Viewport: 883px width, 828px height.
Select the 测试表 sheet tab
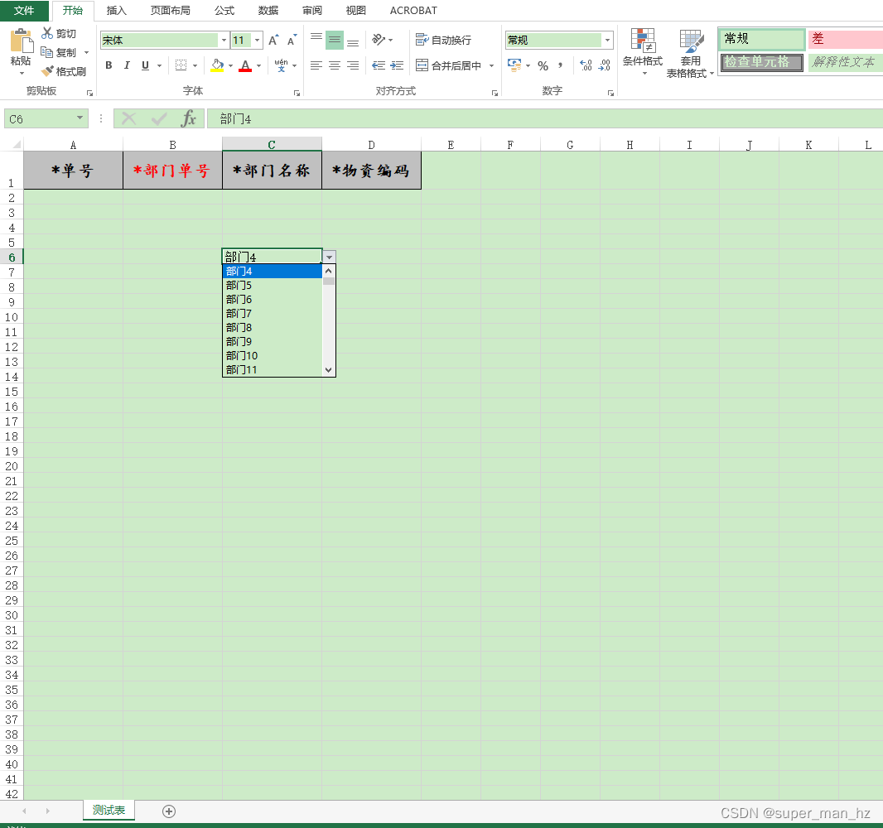(x=109, y=810)
